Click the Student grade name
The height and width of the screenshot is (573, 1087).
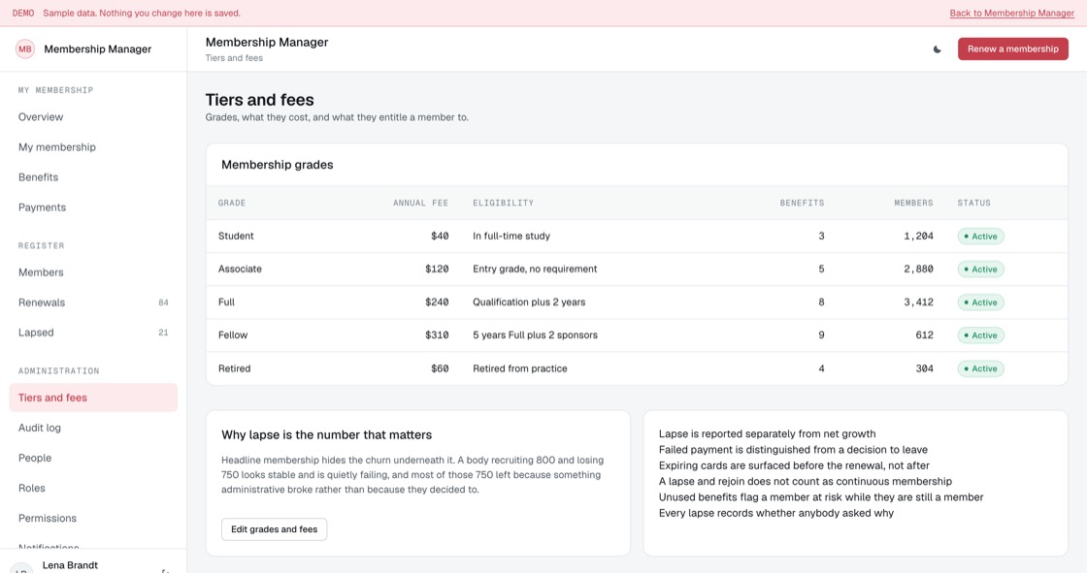point(236,237)
